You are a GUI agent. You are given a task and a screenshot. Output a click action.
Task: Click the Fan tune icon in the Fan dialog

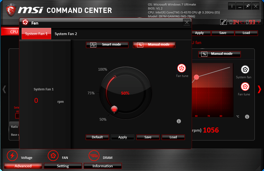tap(181, 68)
